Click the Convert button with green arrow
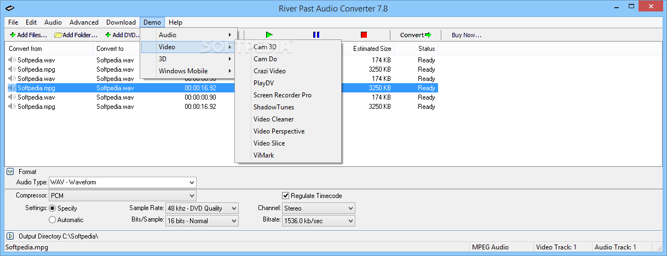This screenshot has height=256, width=667. (416, 35)
